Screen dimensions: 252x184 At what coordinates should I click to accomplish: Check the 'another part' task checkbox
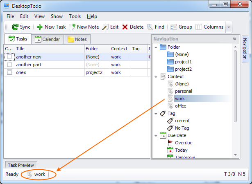(10, 65)
